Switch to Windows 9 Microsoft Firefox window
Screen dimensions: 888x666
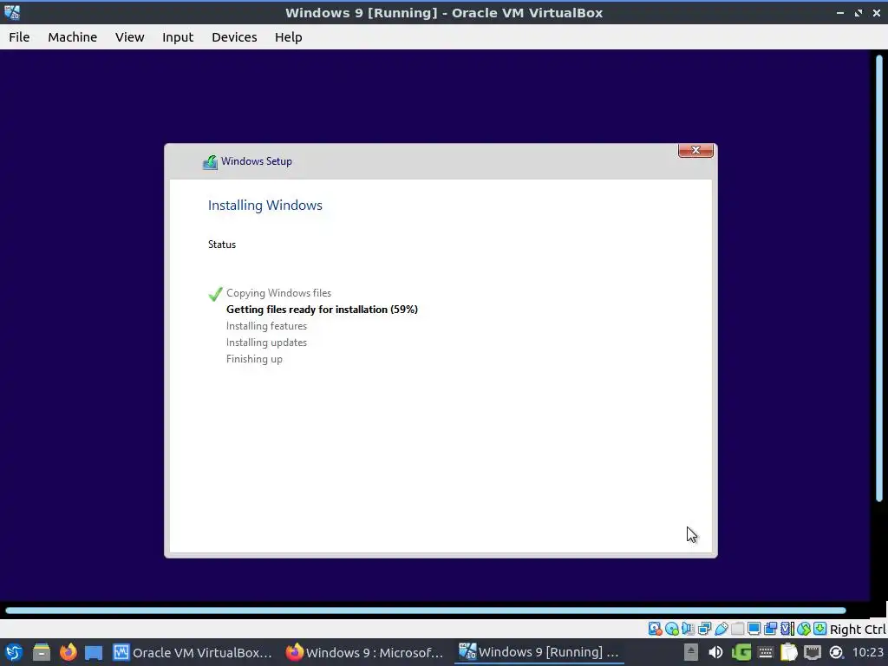364,652
